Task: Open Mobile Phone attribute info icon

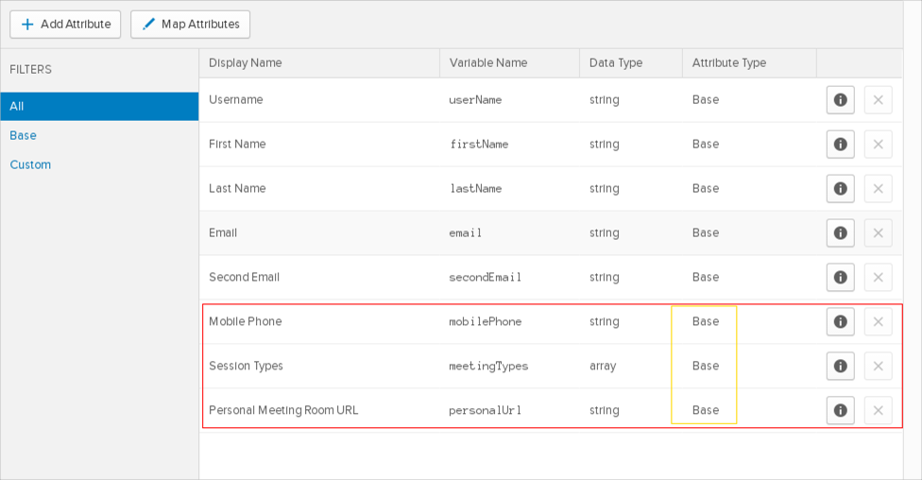Action: click(x=840, y=322)
